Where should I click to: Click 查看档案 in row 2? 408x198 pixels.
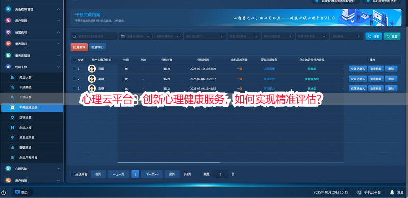pyautogui.click(x=376, y=79)
